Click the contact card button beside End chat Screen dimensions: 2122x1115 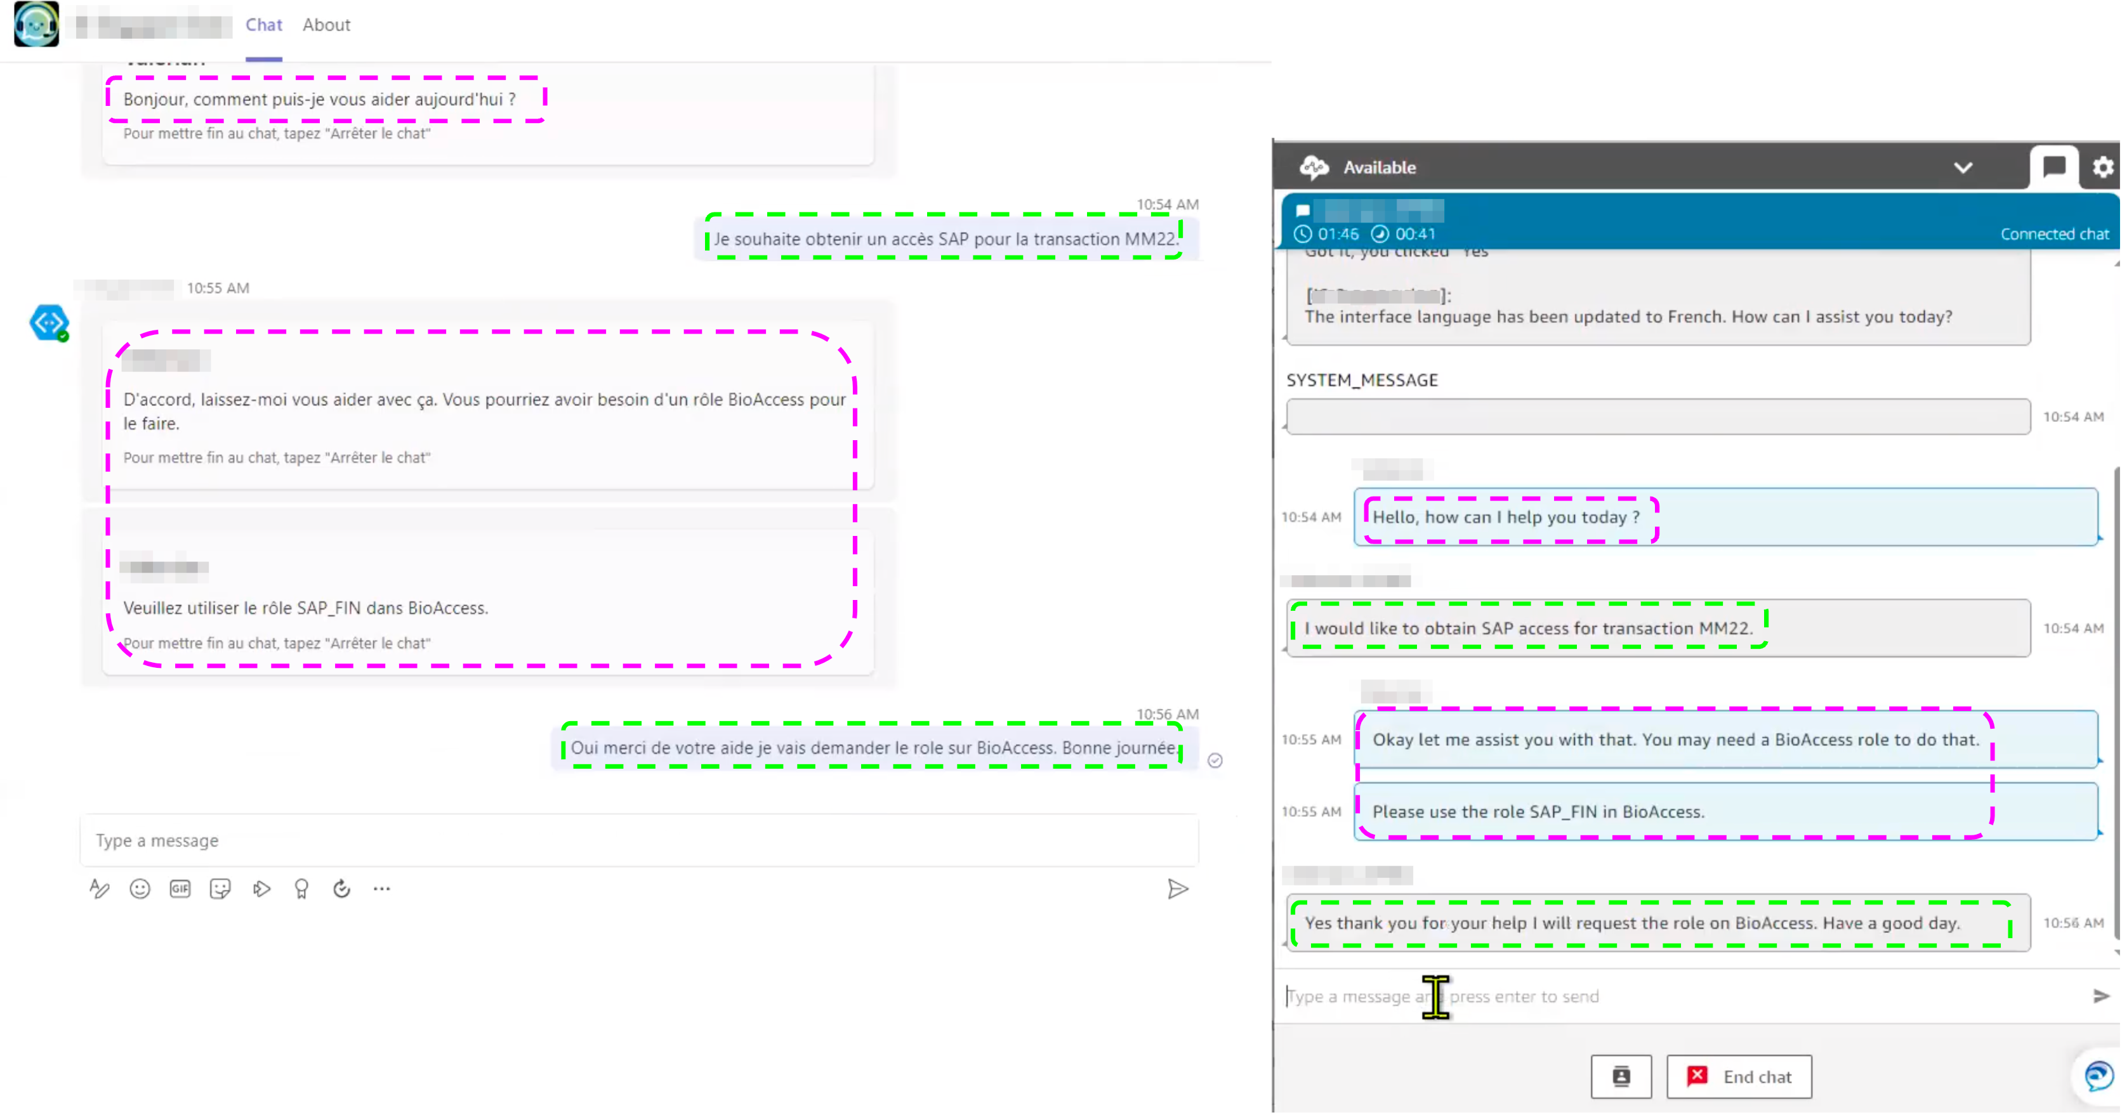tap(1620, 1077)
